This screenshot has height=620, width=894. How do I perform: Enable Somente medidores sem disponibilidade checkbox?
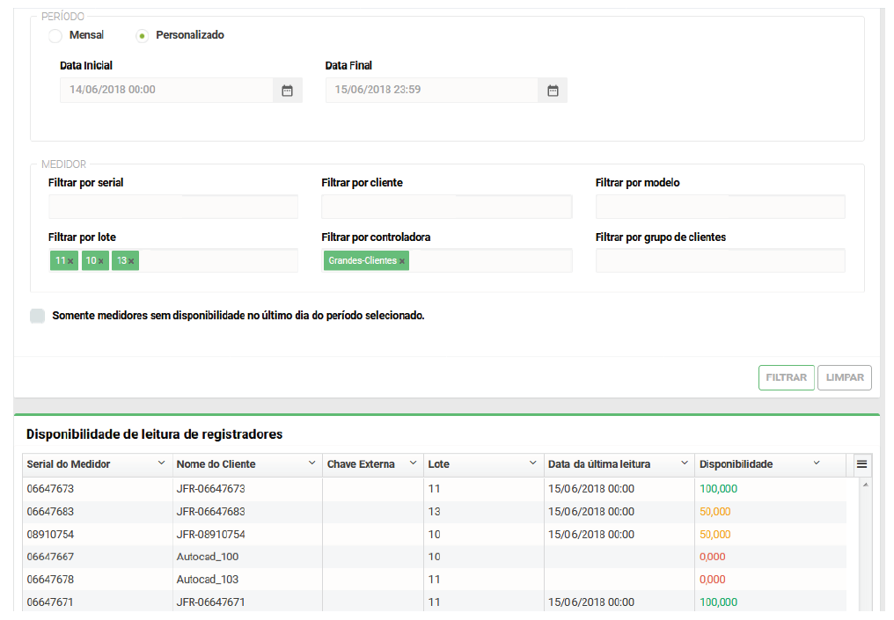coord(38,316)
